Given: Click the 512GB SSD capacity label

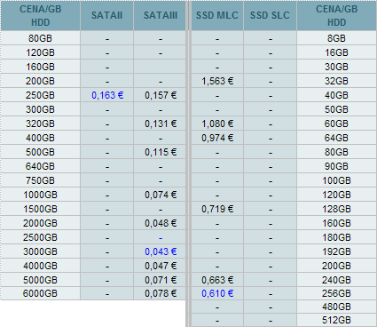Looking at the screenshot, I should [336, 320].
